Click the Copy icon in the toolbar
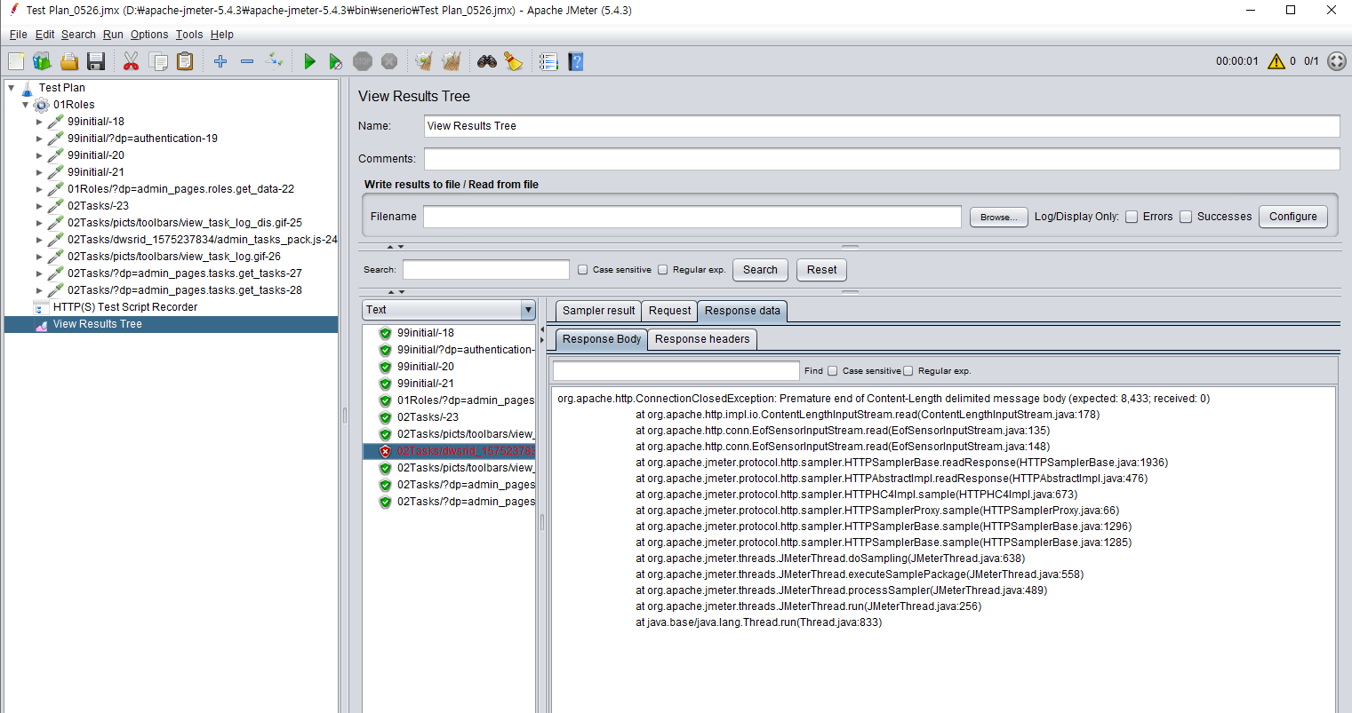 coord(158,61)
